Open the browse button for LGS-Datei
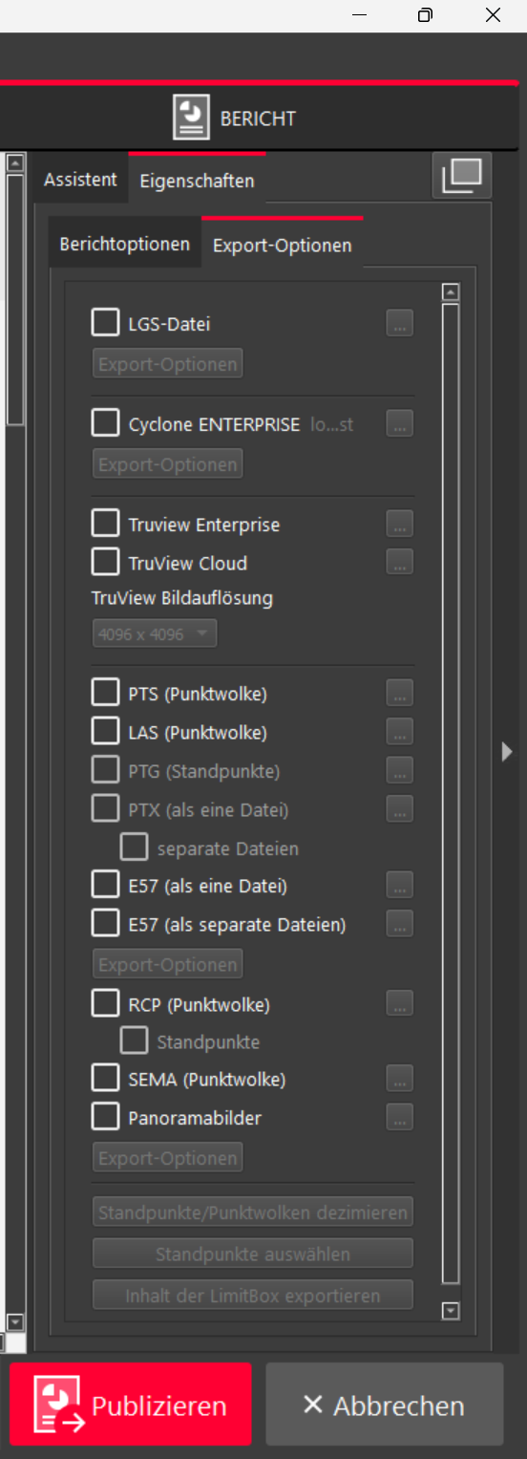527x1459 pixels. pyautogui.click(x=400, y=323)
